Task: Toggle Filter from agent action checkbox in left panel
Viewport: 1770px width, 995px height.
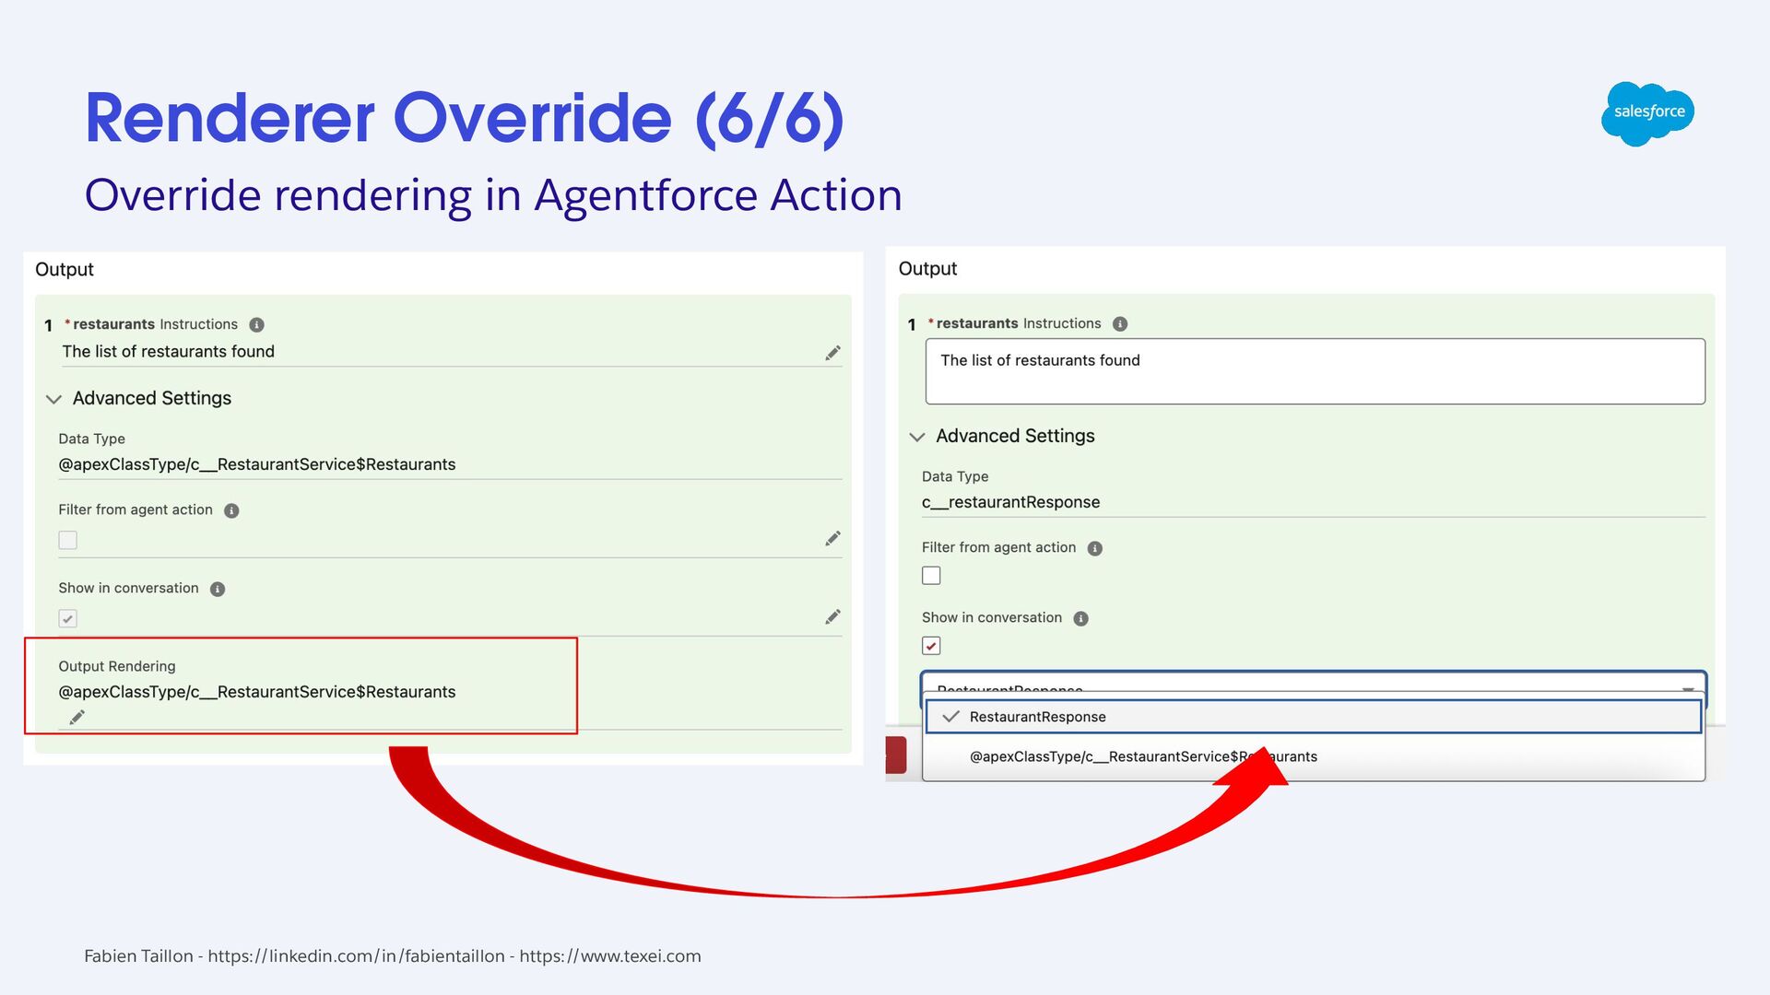Action: (x=68, y=540)
